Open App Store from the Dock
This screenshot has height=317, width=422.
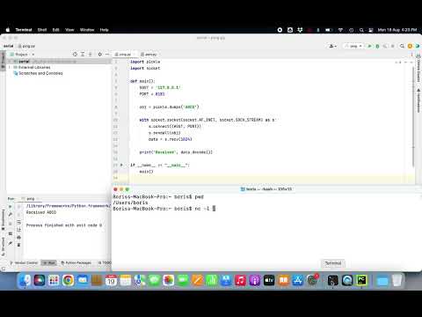(x=298, y=281)
